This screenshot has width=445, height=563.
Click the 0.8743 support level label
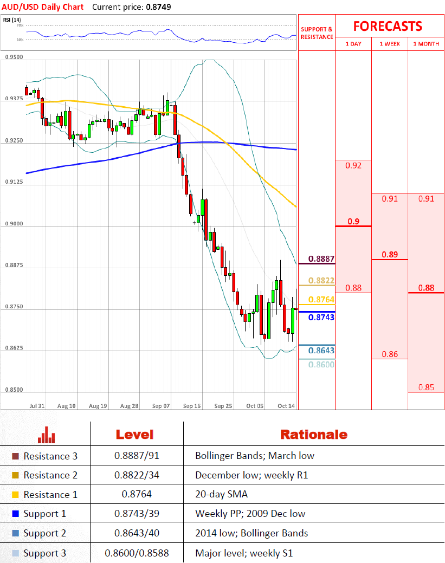(x=321, y=318)
